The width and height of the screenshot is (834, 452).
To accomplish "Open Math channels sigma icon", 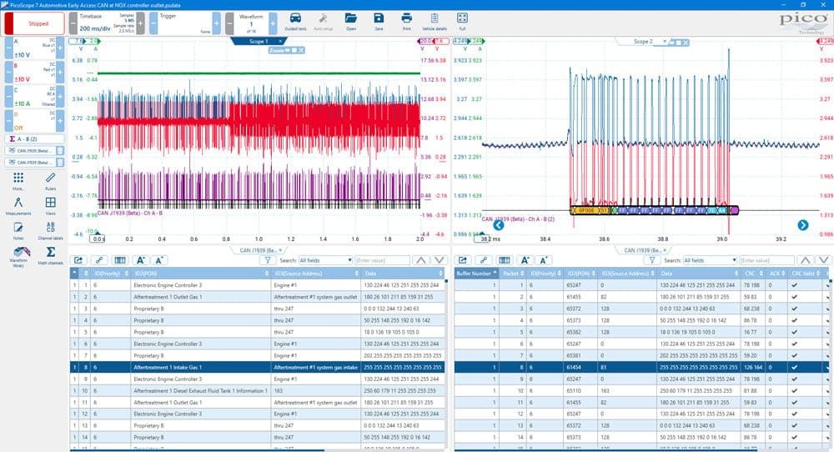I will (x=51, y=254).
